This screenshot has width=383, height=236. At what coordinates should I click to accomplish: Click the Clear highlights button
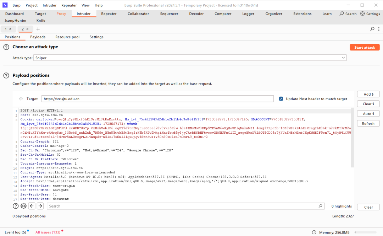click(368, 207)
